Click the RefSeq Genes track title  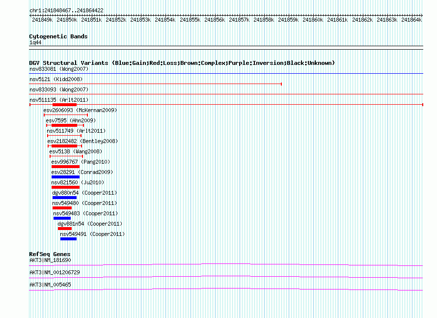point(50,254)
